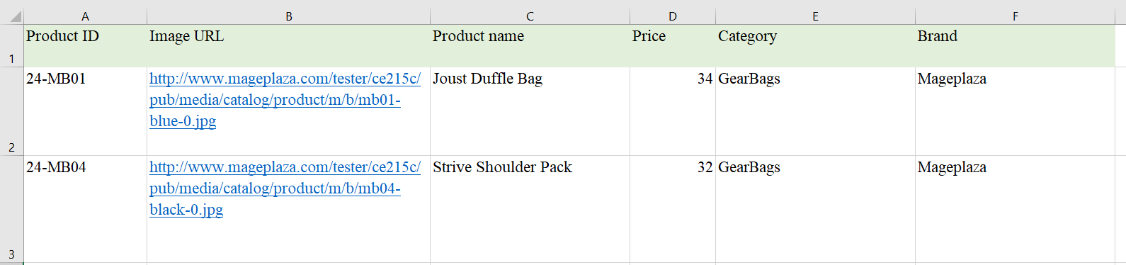Screen dimensions: 1126x265
Task: Select column E header
Action: (x=815, y=16)
